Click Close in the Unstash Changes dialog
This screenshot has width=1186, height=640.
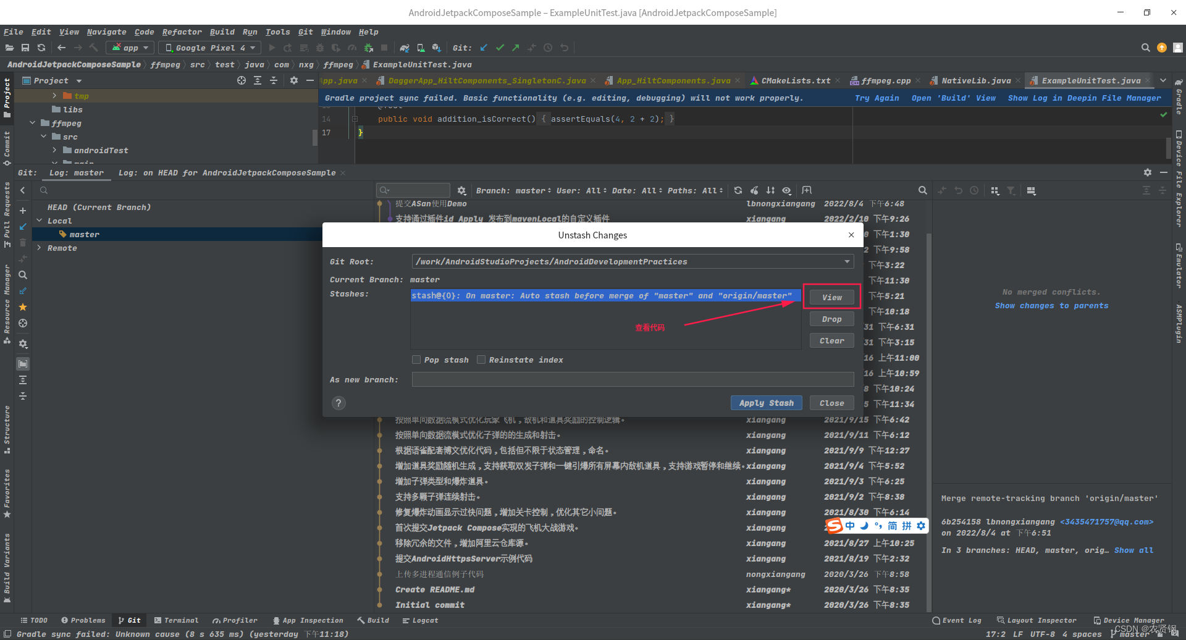point(831,403)
